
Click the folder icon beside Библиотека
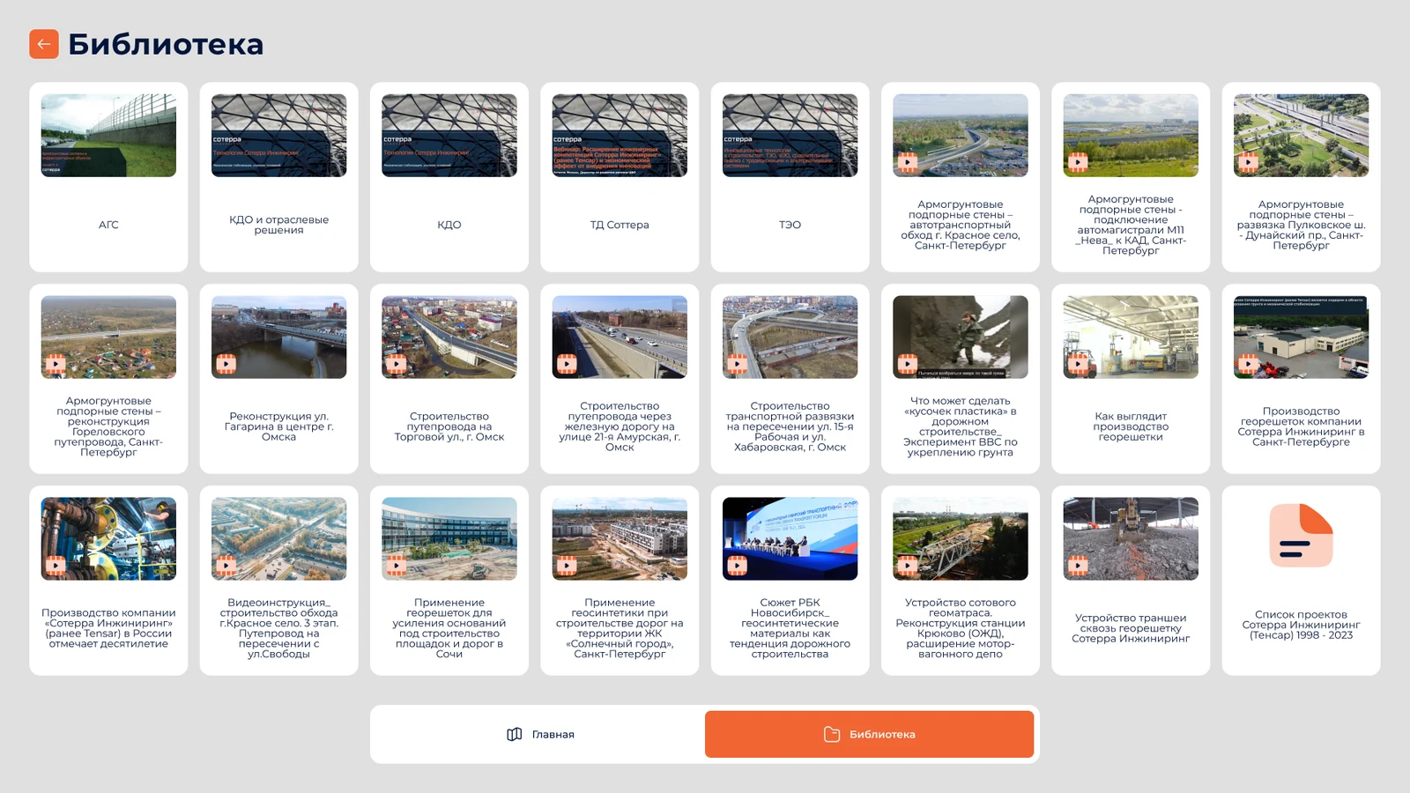(x=832, y=734)
